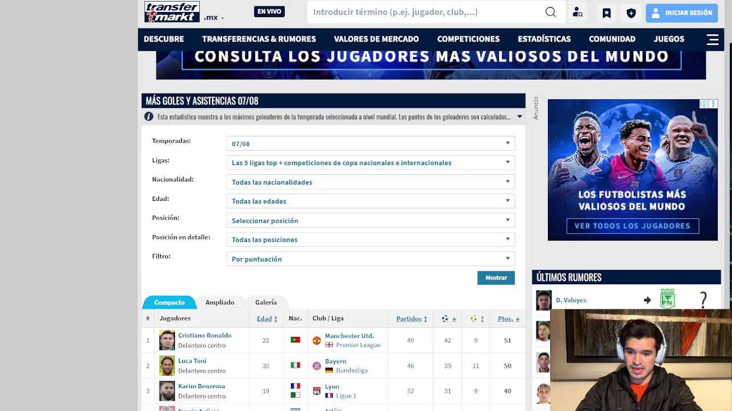Click the Portugal flag in Ronaldo row

tap(295, 340)
